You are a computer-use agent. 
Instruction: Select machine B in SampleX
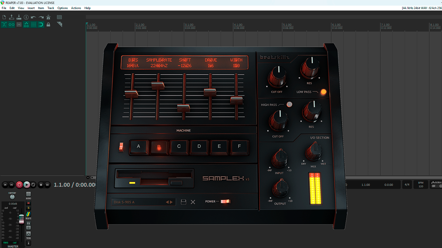click(159, 147)
